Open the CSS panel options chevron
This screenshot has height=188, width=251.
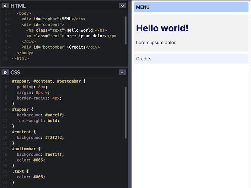point(122,73)
